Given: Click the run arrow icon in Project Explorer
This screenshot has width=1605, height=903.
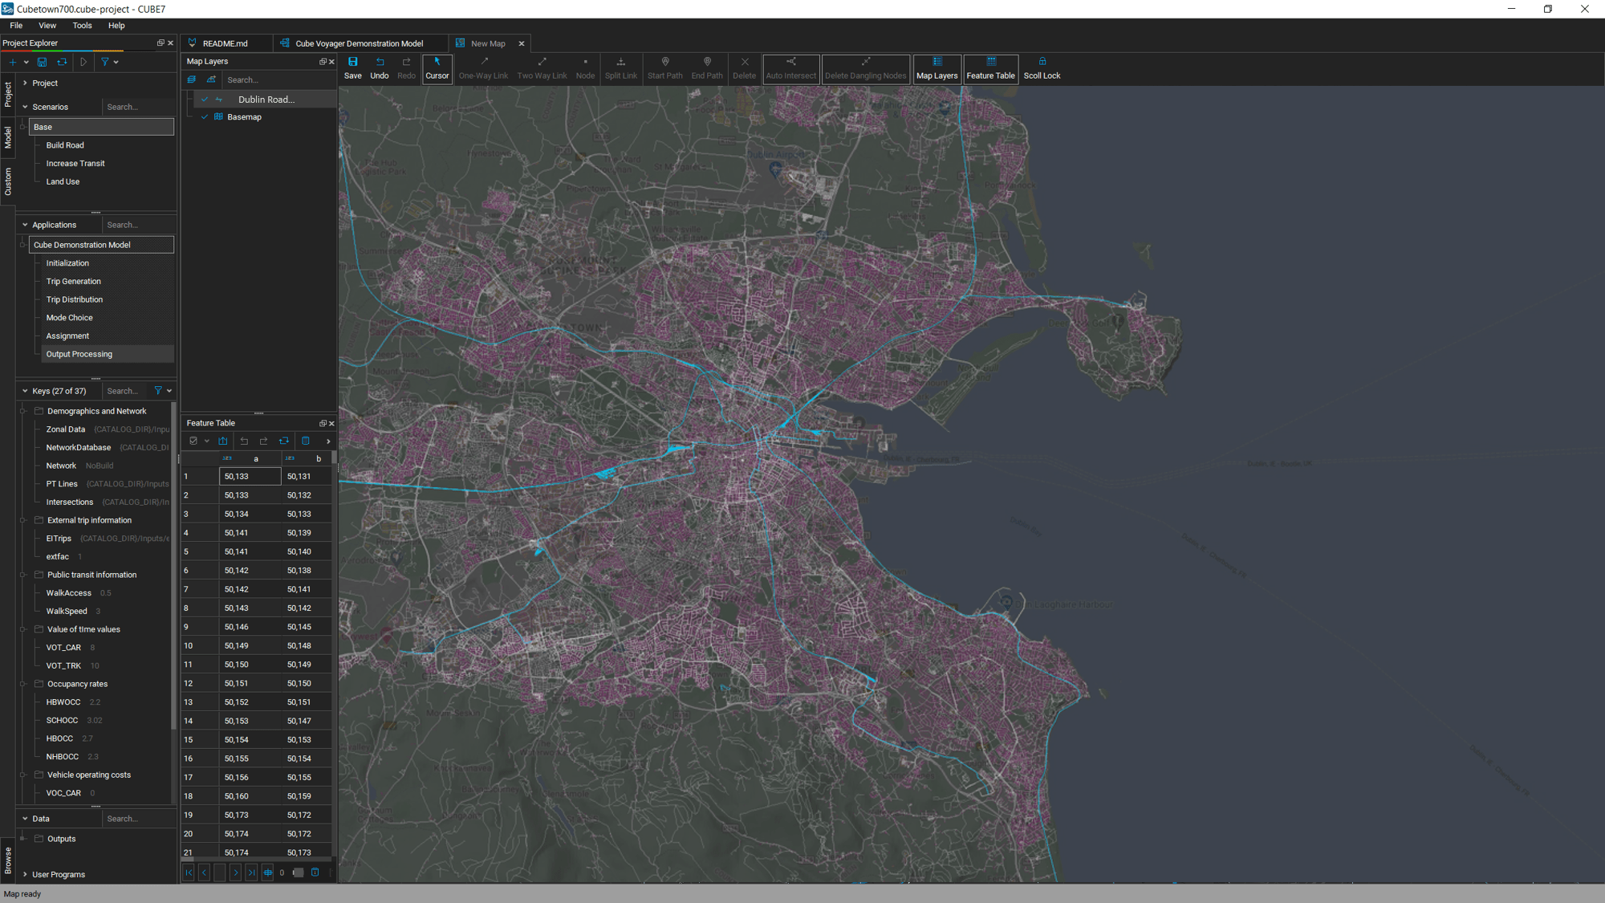Looking at the screenshot, I should pyautogui.click(x=83, y=62).
